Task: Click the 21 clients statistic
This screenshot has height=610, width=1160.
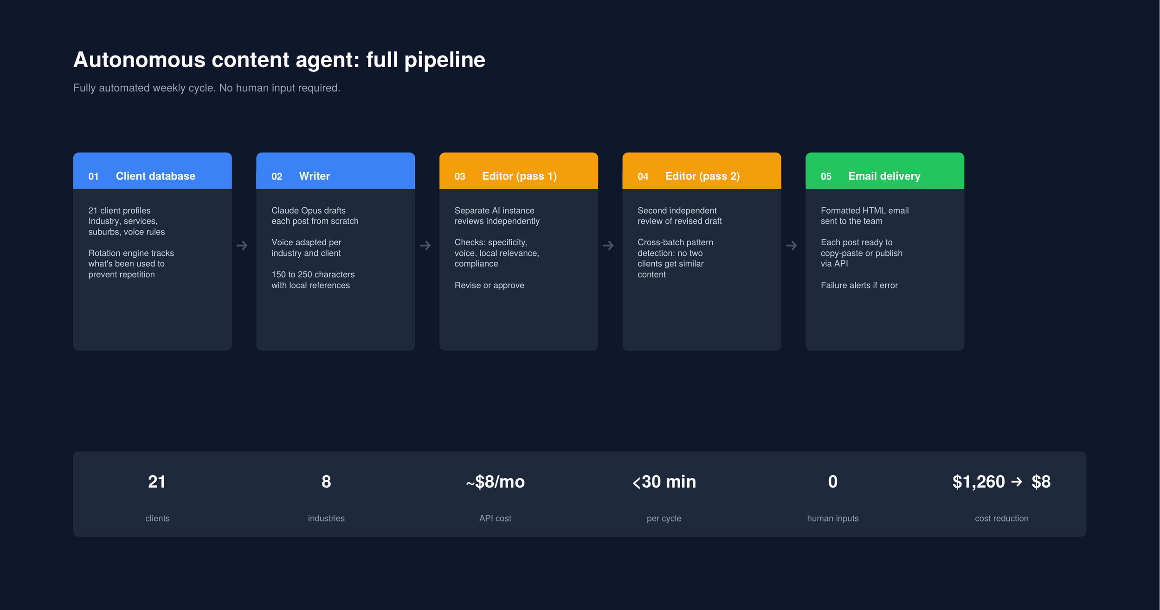Action: click(x=157, y=497)
